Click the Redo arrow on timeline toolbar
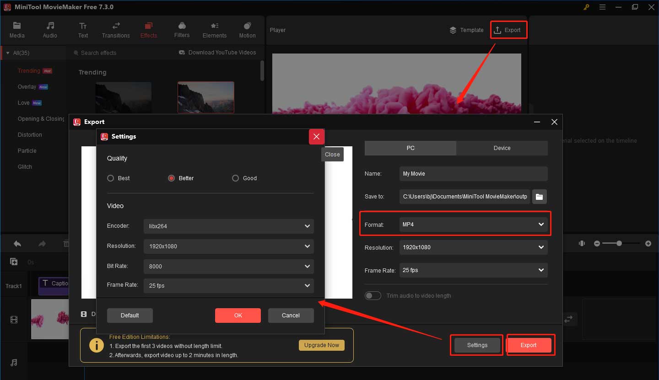Image resolution: width=659 pixels, height=380 pixels. (42, 244)
